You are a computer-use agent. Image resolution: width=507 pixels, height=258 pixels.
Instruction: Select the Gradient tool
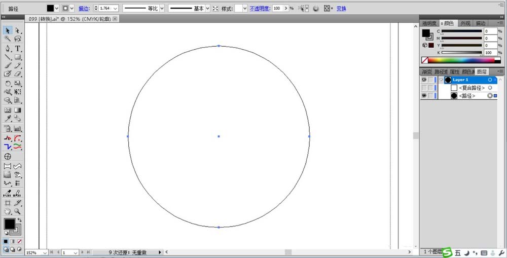click(17, 110)
